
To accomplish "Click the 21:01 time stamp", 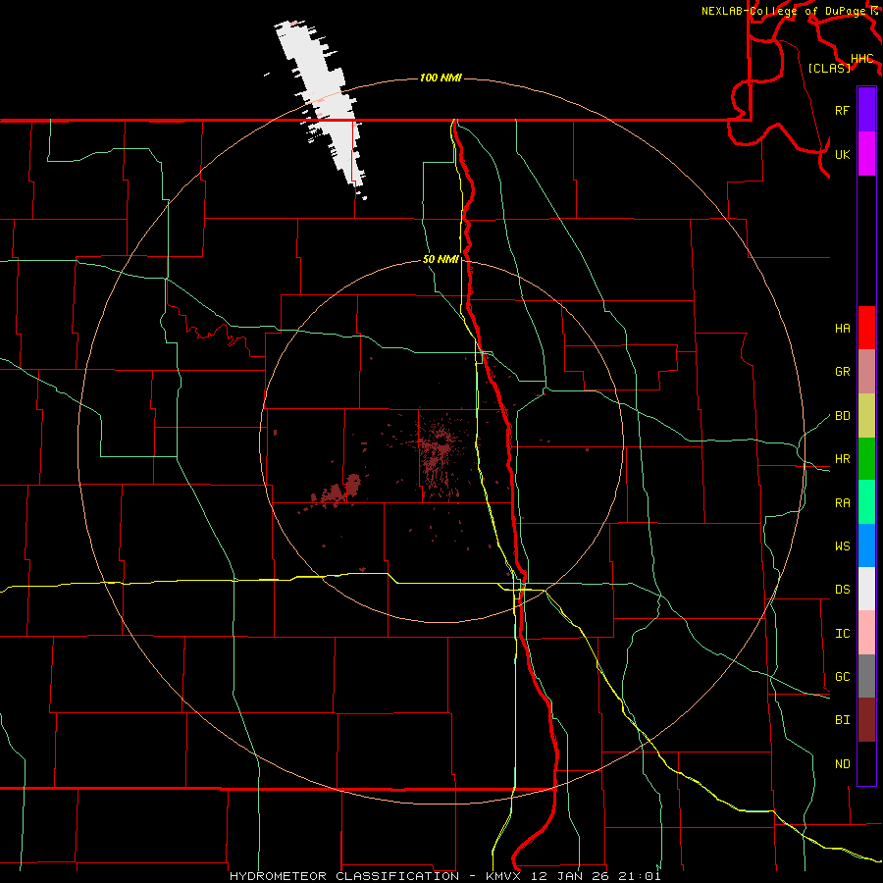I will pyautogui.click(x=639, y=876).
